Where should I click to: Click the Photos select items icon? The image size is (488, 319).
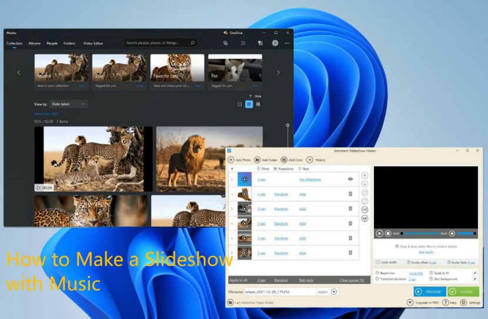(226, 43)
